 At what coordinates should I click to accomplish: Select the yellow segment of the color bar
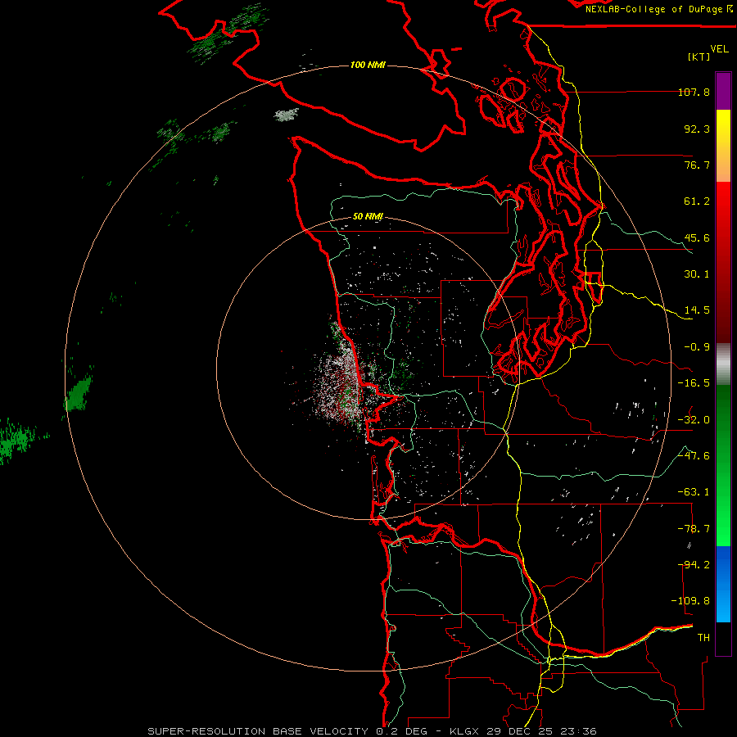click(x=723, y=146)
